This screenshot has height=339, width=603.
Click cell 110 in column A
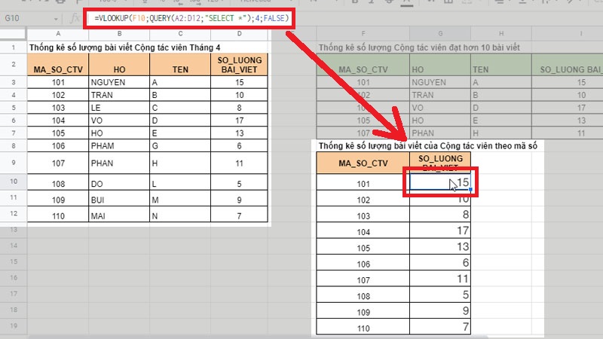(58, 217)
